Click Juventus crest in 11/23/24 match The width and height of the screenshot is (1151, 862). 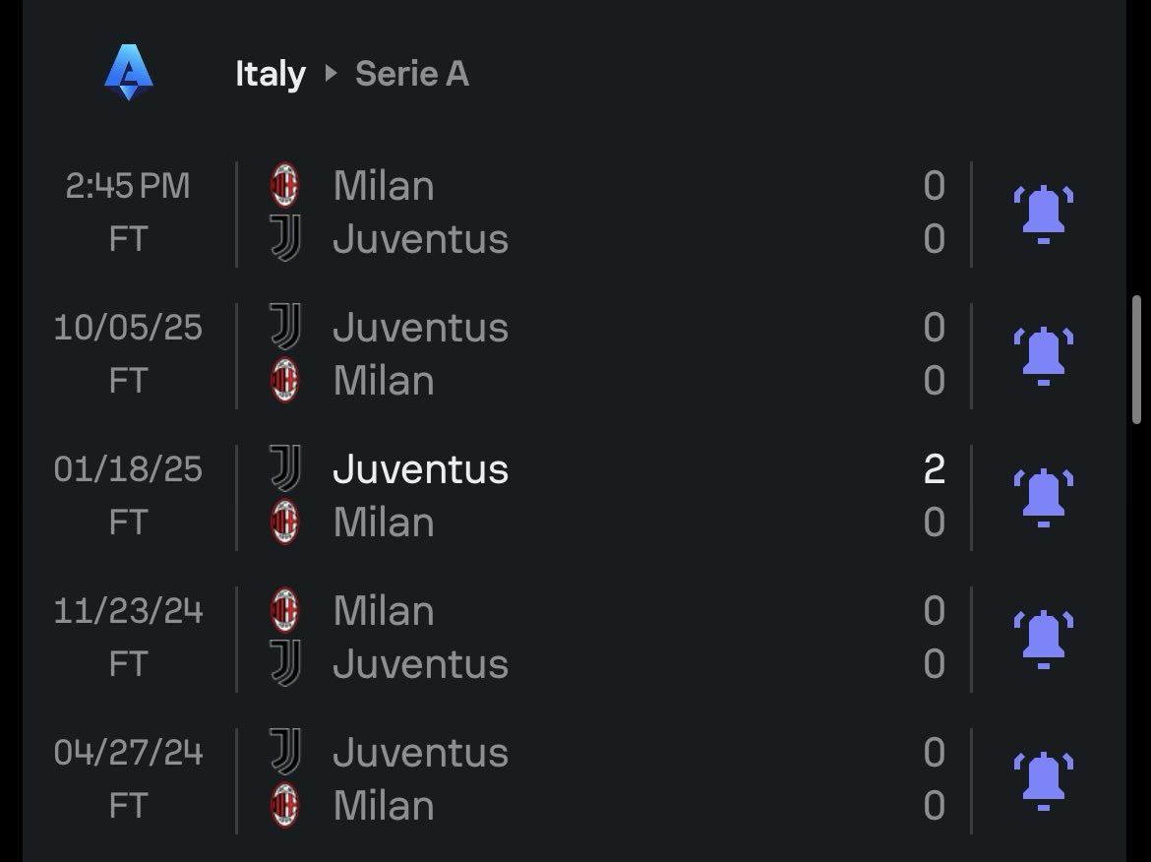[285, 663]
